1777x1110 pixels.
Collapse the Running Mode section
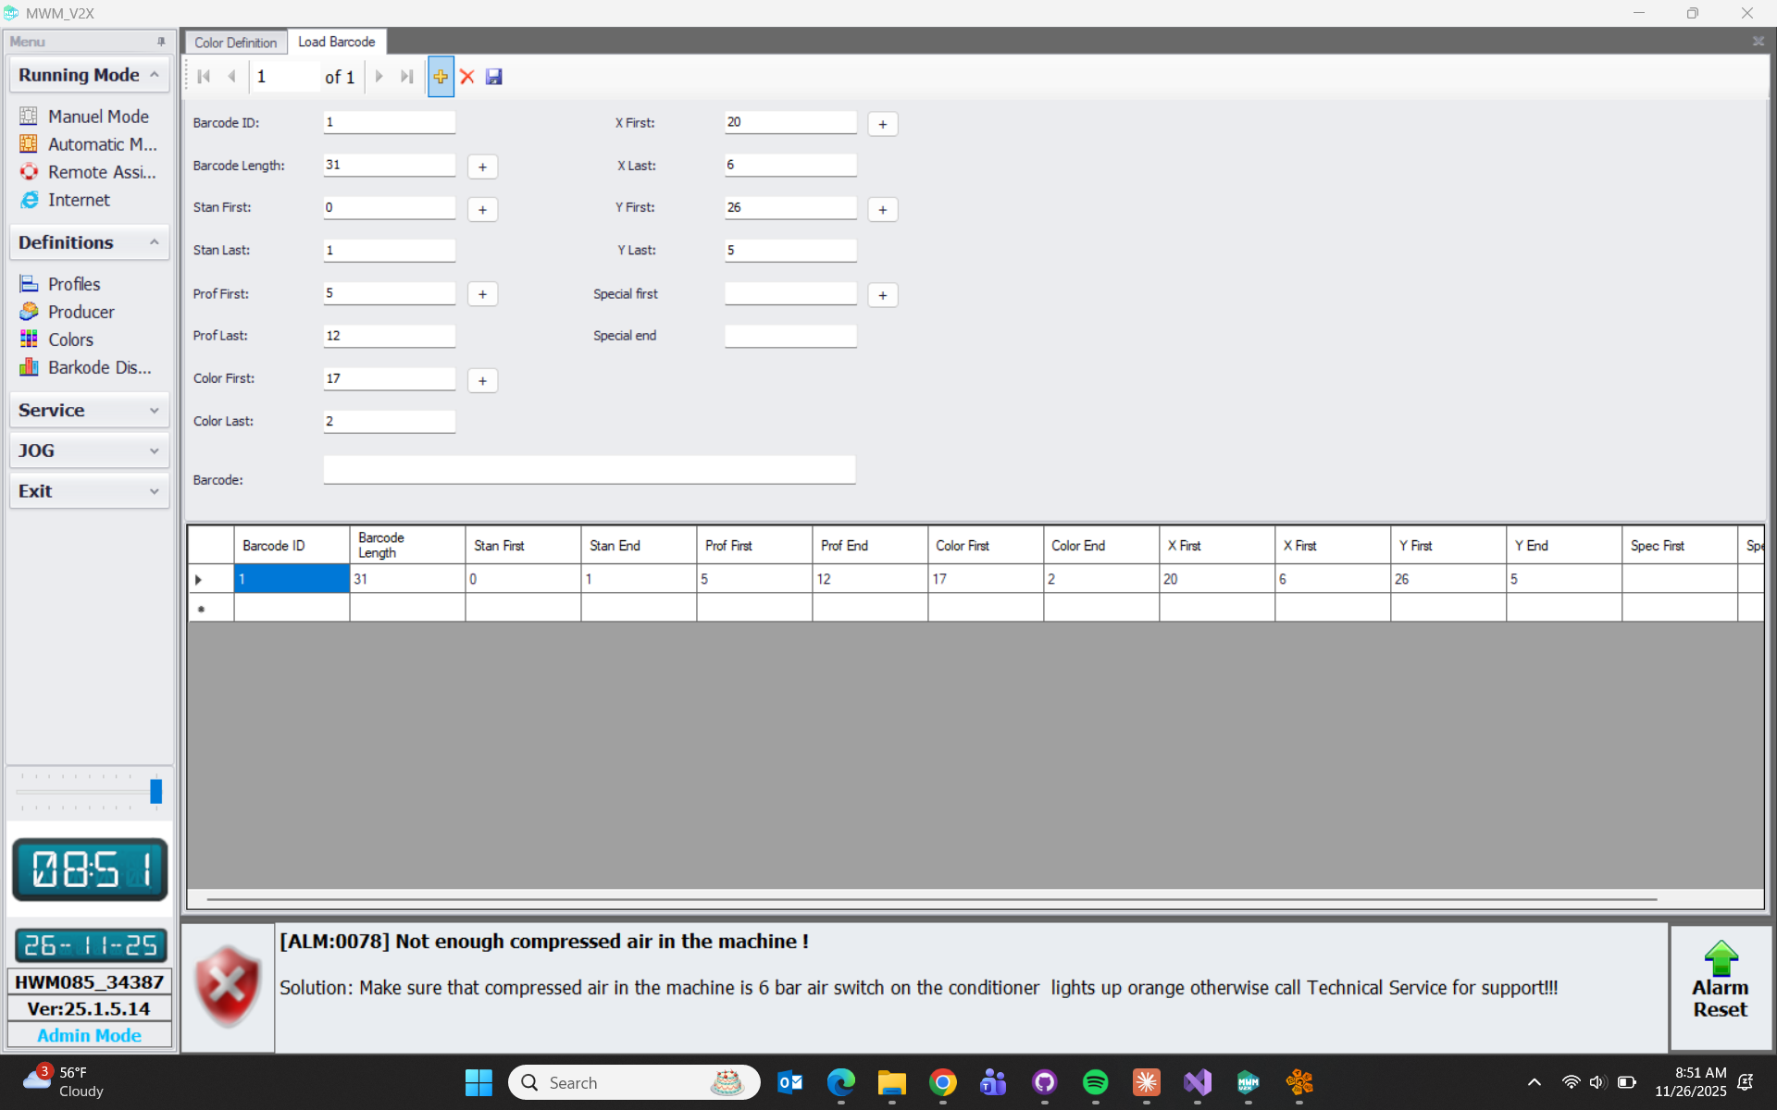154,75
